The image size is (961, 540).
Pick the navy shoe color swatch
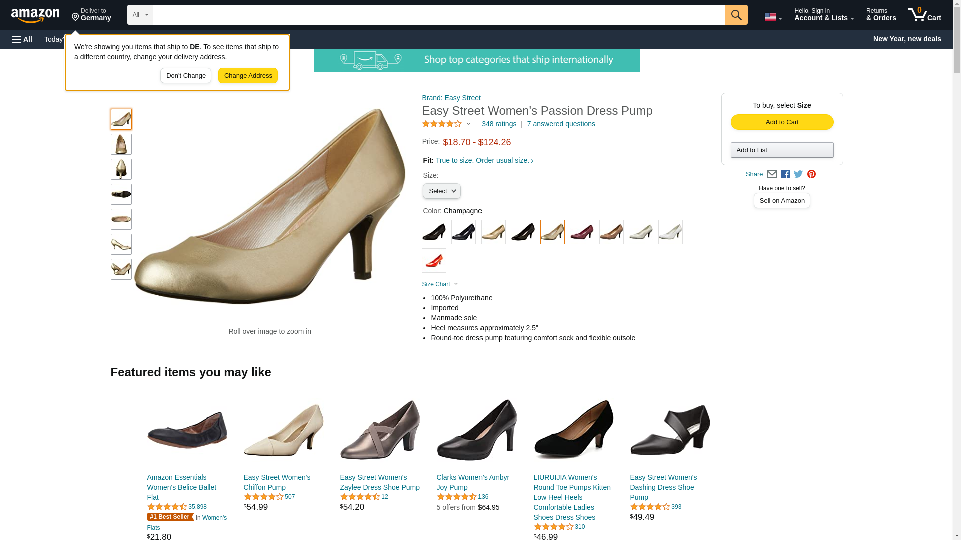[463, 232]
